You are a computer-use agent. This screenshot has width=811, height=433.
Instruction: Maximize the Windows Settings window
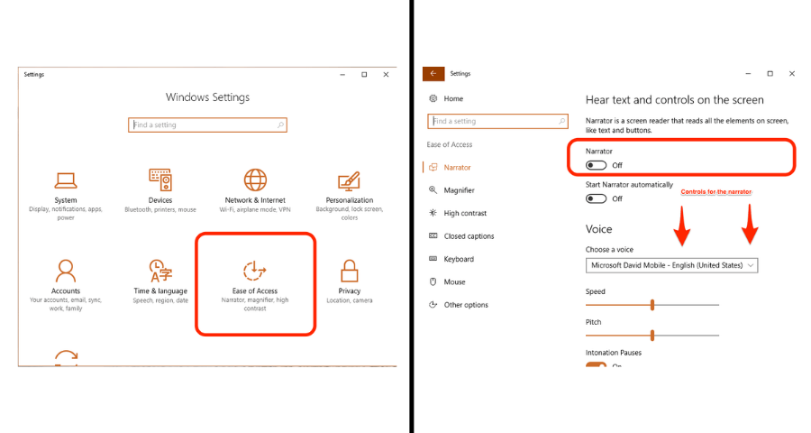[364, 75]
